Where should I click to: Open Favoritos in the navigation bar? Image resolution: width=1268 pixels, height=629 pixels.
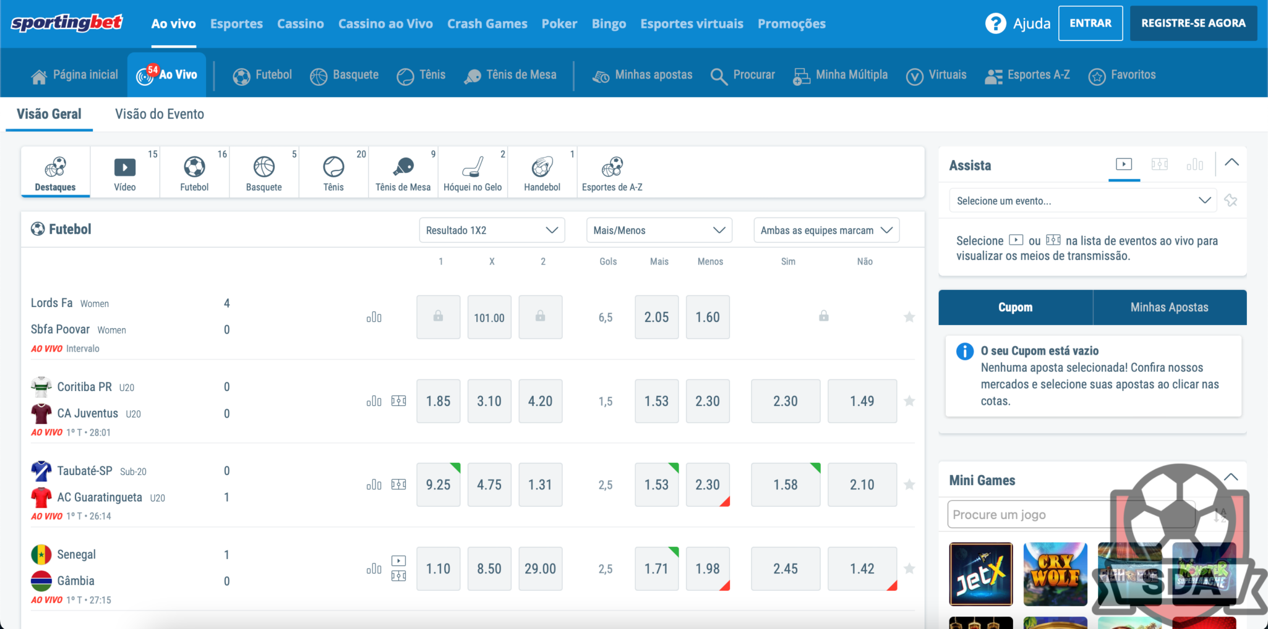pos(1122,75)
